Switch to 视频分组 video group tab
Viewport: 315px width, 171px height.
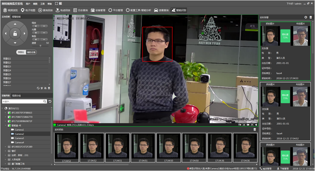16,95
